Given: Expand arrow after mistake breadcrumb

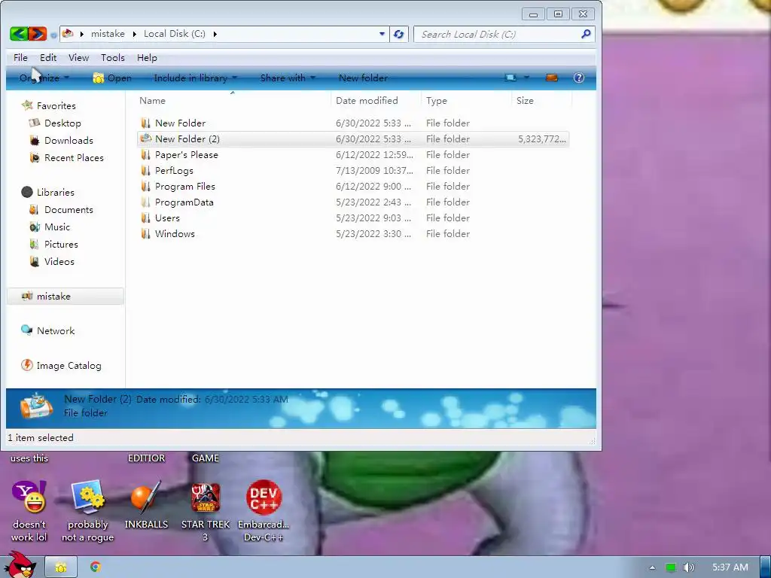Looking at the screenshot, I should tap(134, 34).
